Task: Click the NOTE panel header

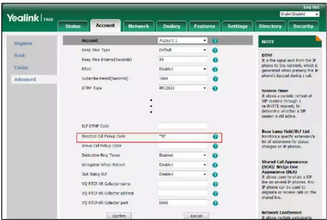Action: click(x=290, y=42)
